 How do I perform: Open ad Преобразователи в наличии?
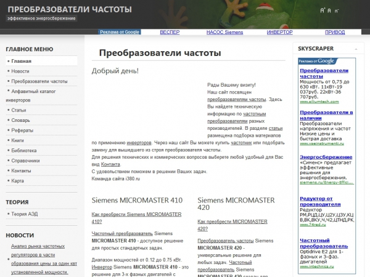point(326,115)
